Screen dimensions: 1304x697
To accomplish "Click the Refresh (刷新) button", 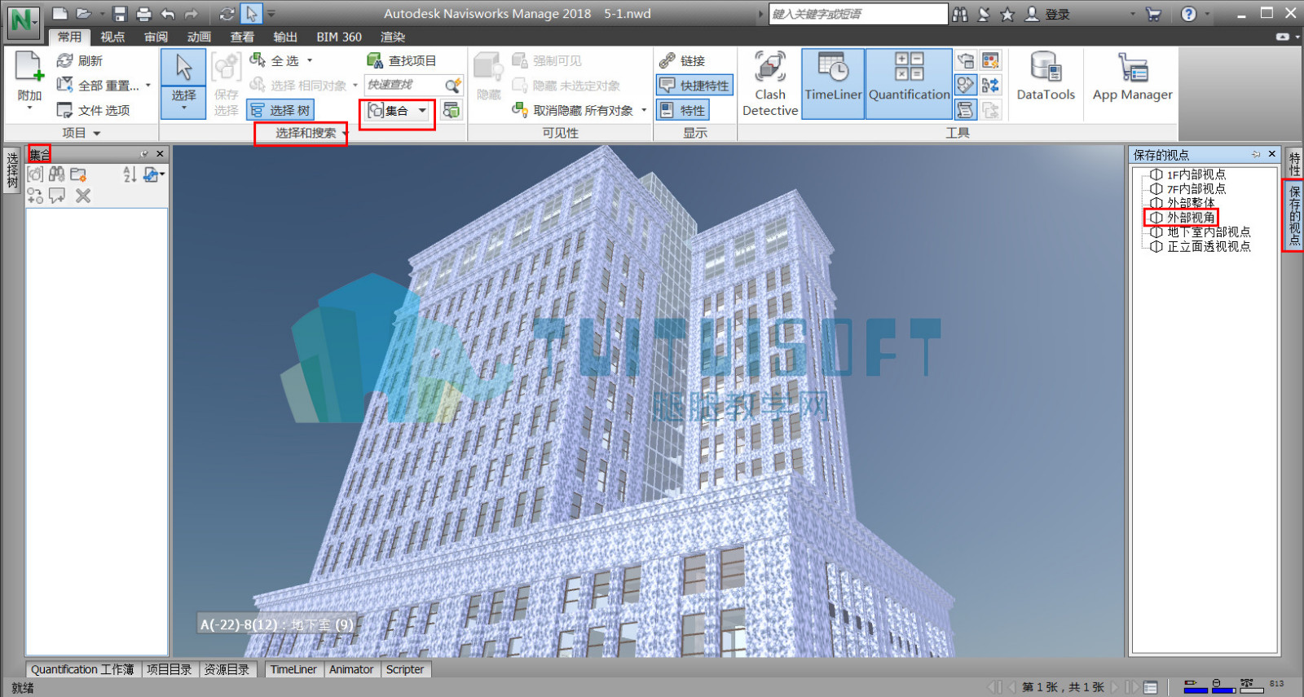I will (80, 60).
